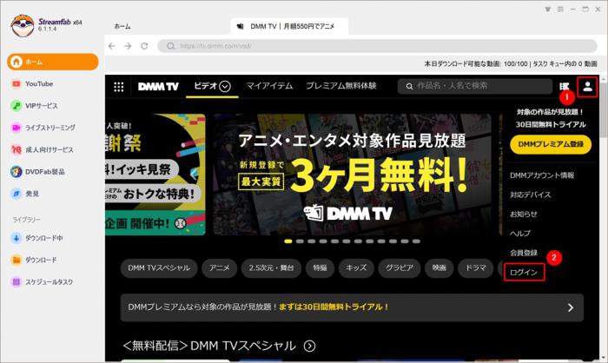Screen dimensions: 608x363
Task: Click the search magnifier in DMM search box
Action: (409, 87)
